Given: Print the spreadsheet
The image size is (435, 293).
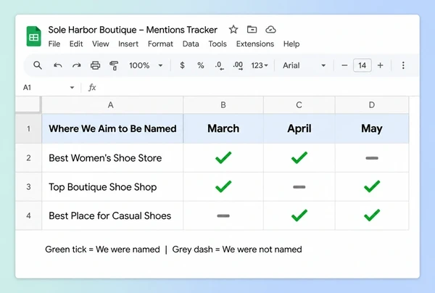Looking at the screenshot, I should (x=95, y=65).
